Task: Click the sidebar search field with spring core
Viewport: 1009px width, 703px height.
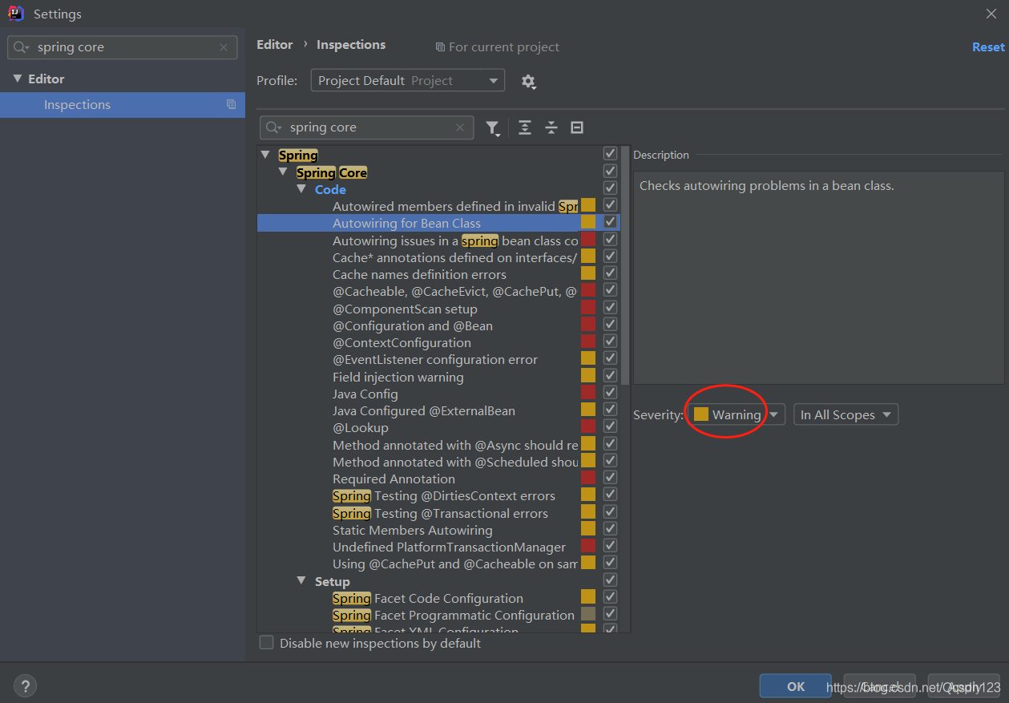Action: coord(123,47)
